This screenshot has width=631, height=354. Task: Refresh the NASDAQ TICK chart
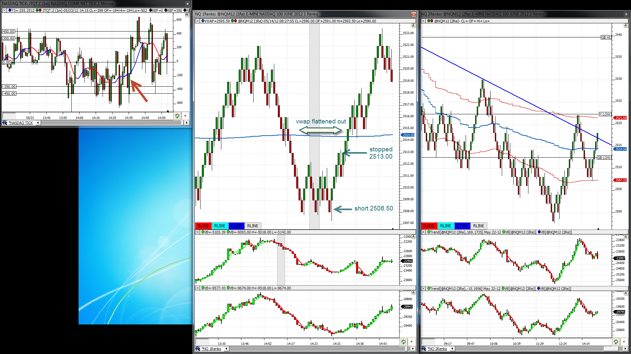177,116
